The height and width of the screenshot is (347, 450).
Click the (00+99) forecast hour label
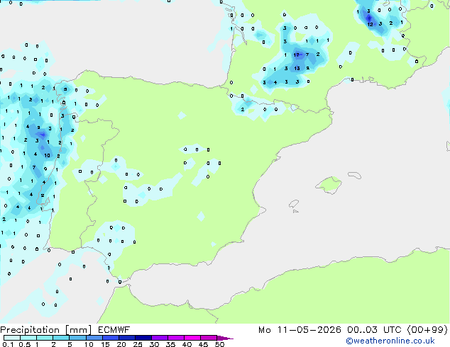coord(427,329)
